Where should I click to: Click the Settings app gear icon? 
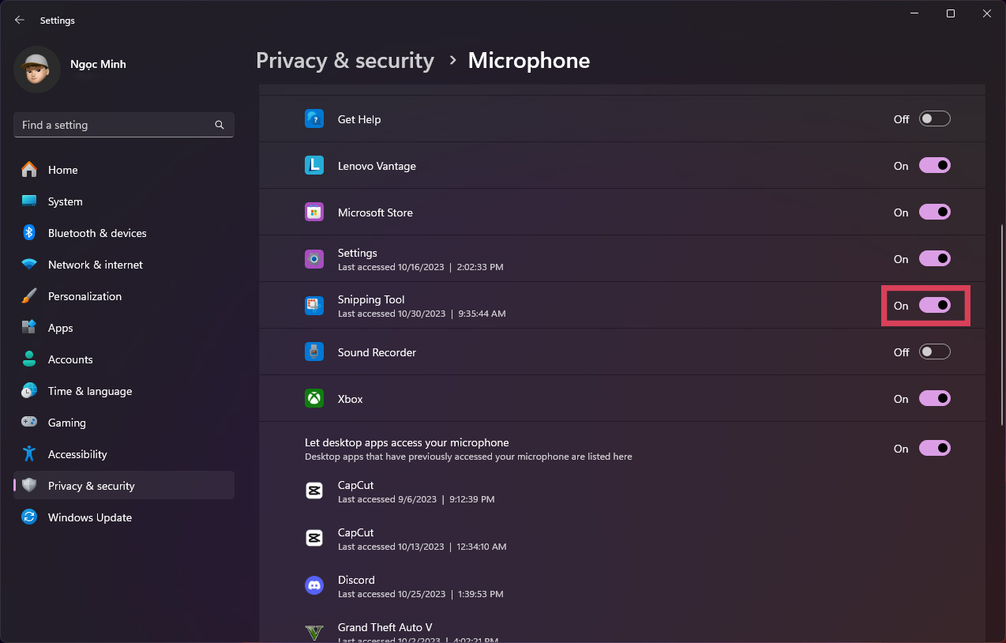[314, 259]
